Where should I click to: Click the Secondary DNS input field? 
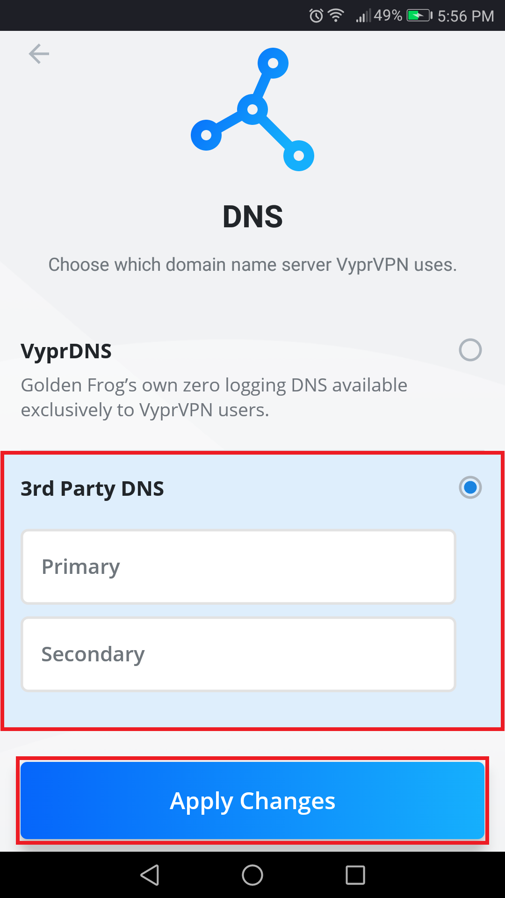[238, 654]
